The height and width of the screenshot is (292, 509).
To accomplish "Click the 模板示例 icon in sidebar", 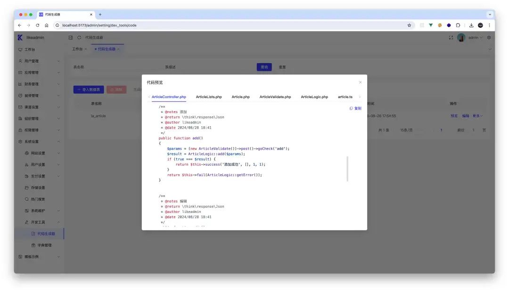I will coord(20,257).
